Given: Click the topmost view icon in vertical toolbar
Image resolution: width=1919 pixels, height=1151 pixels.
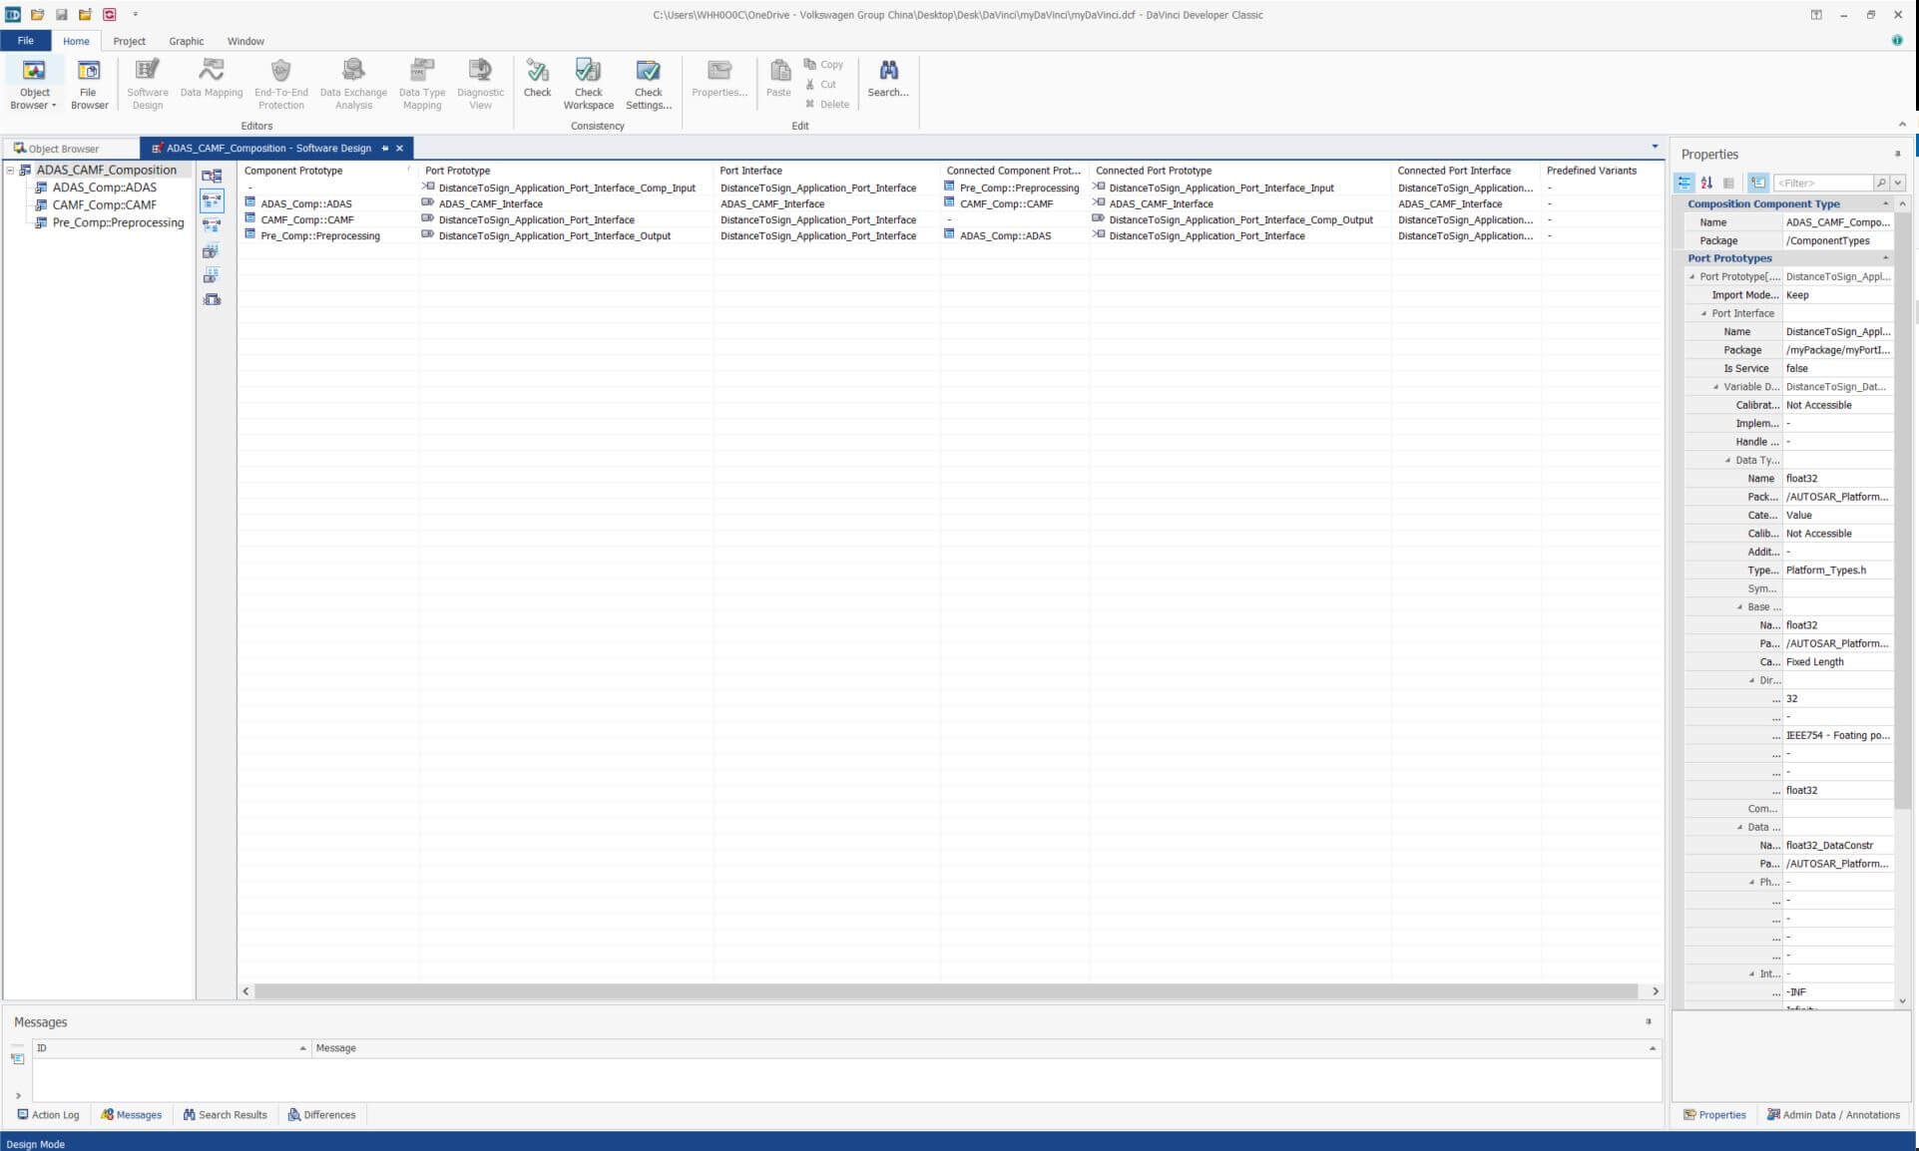Looking at the screenshot, I should coord(212,177).
